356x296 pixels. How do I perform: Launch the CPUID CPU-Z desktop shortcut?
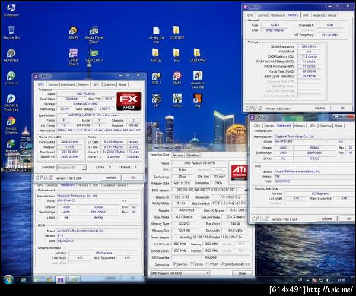pyautogui.click(x=73, y=57)
